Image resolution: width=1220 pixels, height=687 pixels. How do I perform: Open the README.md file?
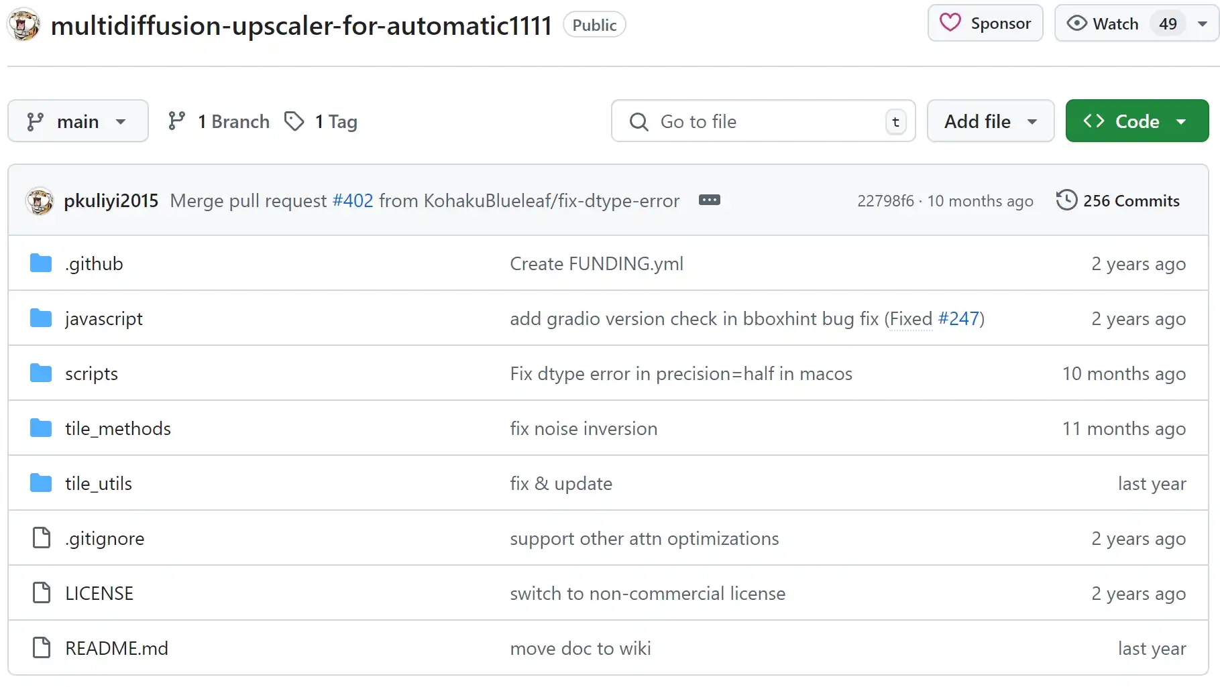click(117, 648)
